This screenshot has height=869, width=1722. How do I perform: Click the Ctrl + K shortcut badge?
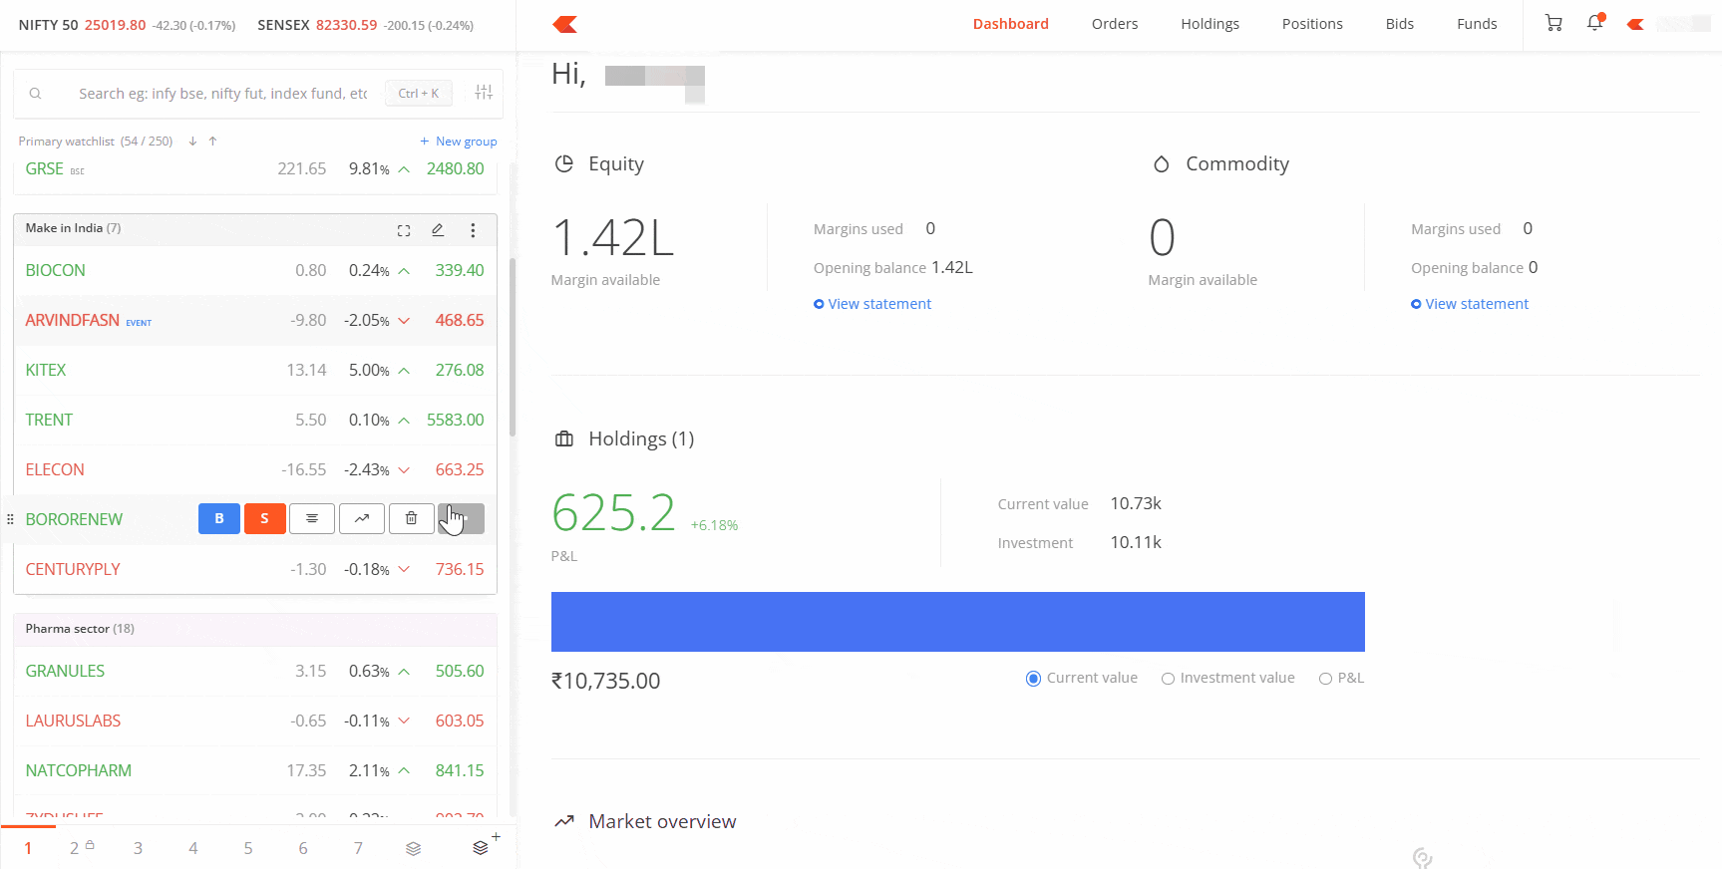(419, 94)
